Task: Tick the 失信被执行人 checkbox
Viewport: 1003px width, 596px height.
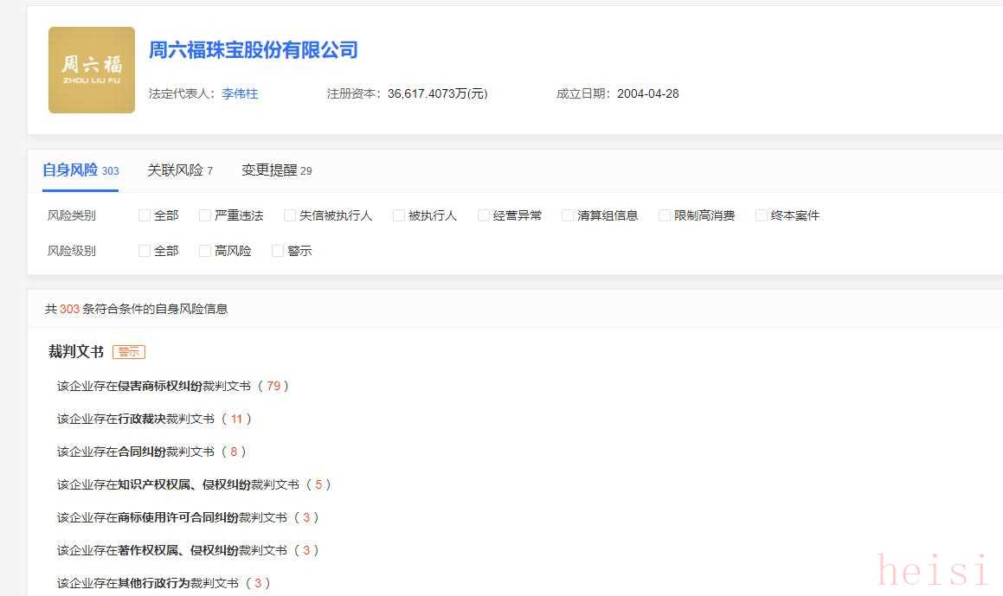Action: pos(290,215)
